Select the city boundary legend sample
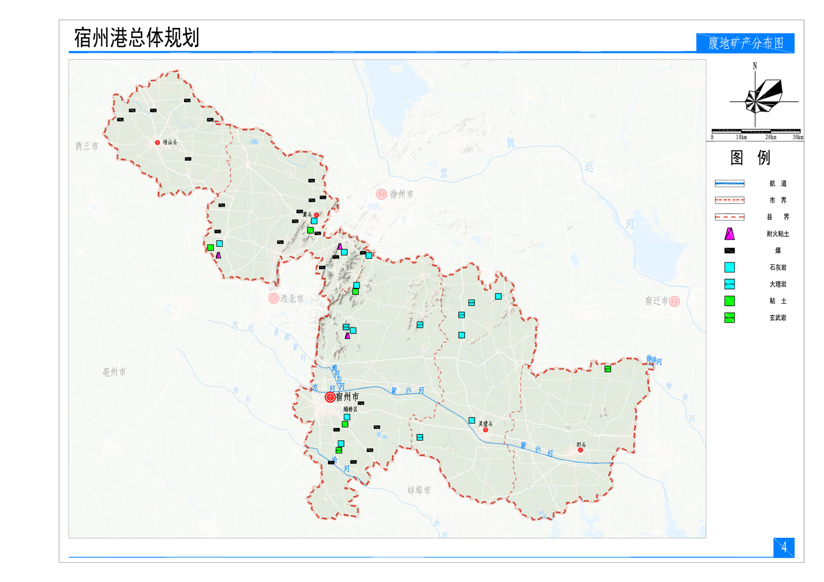This screenshot has height=582, width=824. coord(729,200)
